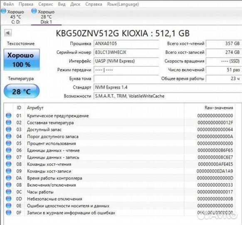
Task: Click the features field S.M.A.R.T., TRIM, VolatileWriteCache
Action: (x=168, y=96)
